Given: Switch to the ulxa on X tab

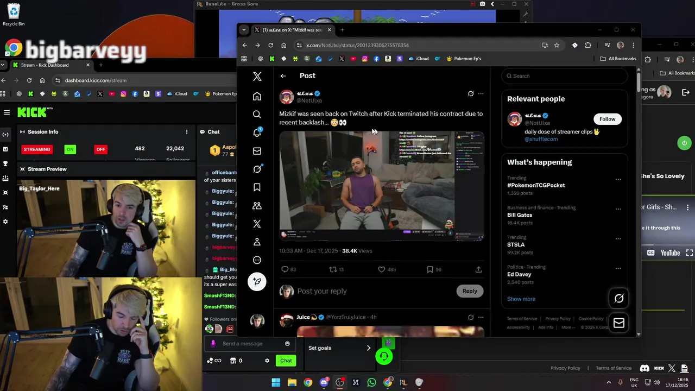Looking at the screenshot, I should [x=294, y=30].
